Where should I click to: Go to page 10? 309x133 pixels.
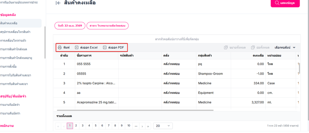tap(129, 126)
